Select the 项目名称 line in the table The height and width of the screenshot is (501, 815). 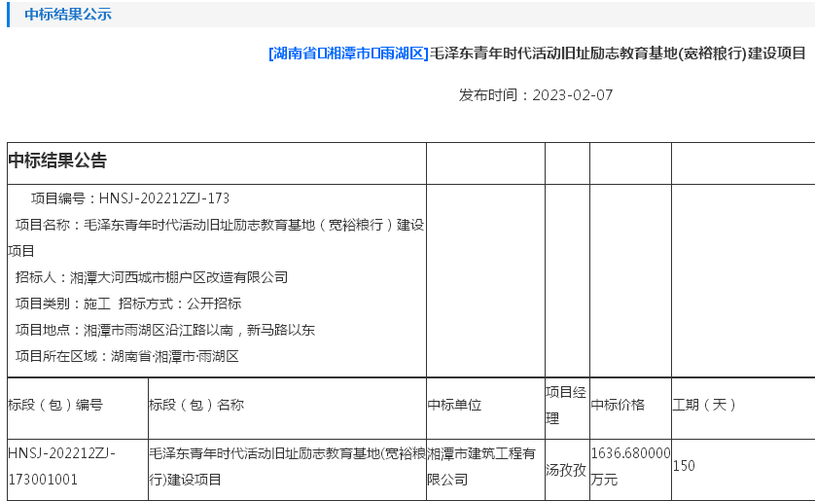(x=216, y=237)
